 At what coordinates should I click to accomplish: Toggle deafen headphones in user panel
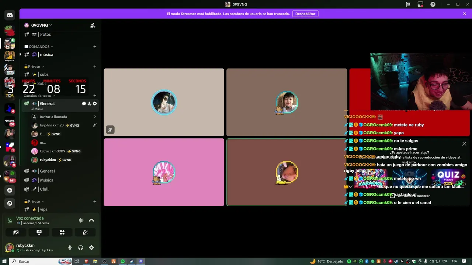click(81, 248)
